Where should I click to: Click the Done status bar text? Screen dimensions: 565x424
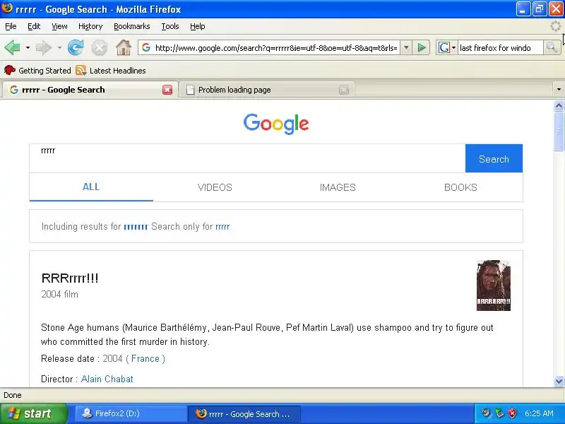point(13,395)
